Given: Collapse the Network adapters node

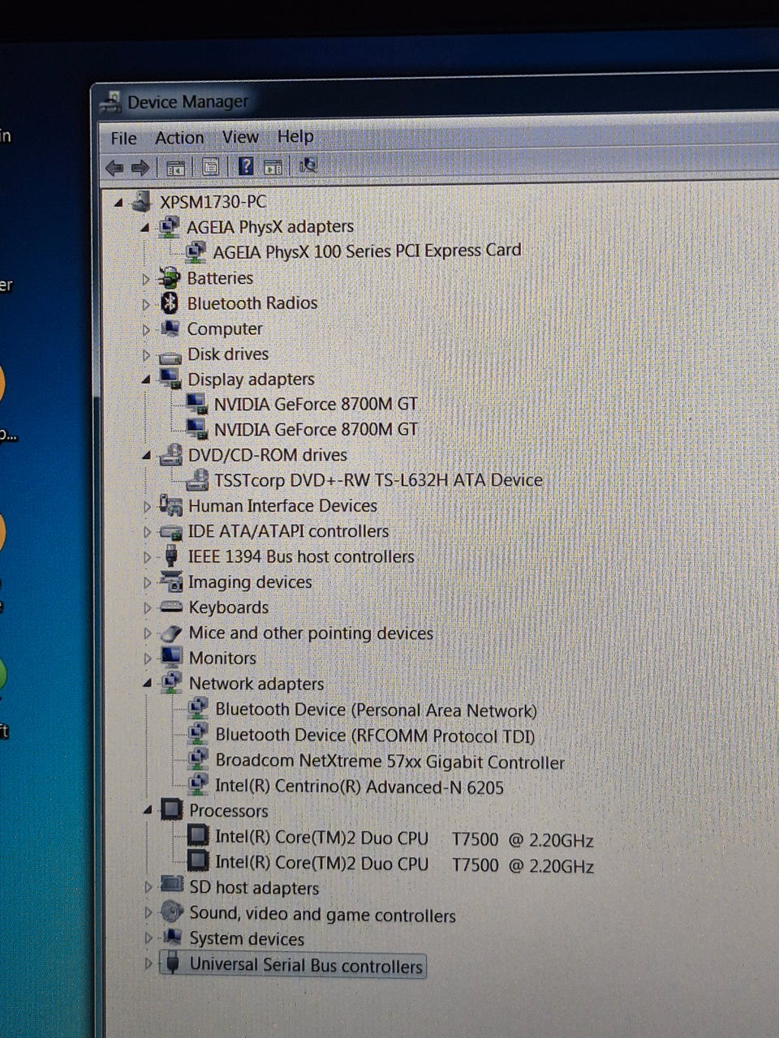Looking at the screenshot, I should click(148, 684).
